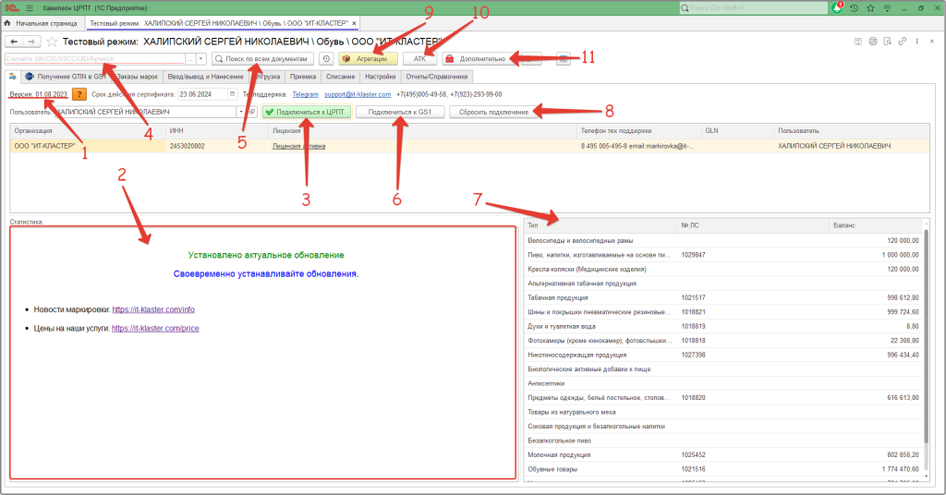This screenshot has height=495, width=946.
Task: Open notifications bell in title bar
Action: pos(837,7)
